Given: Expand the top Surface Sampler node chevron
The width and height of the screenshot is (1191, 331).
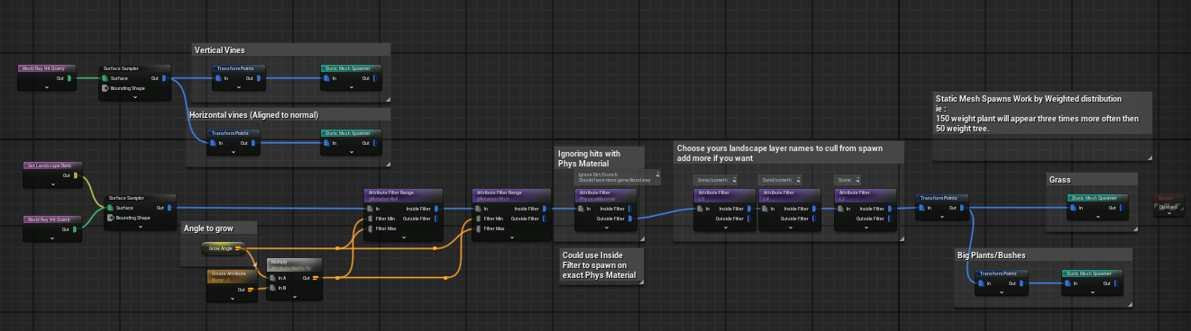Looking at the screenshot, I should (x=134, y=97).
